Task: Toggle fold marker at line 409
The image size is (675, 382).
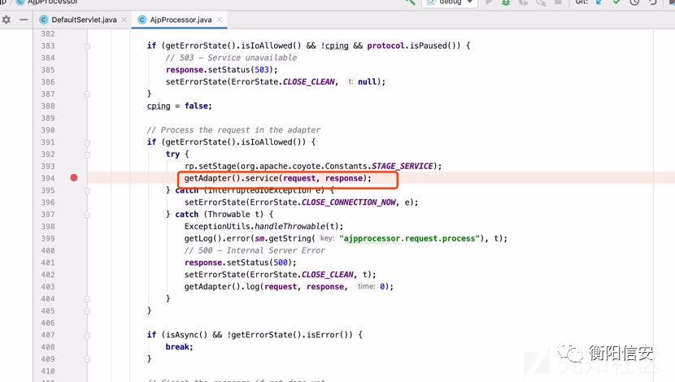Action: pyautogui.click(x=87, y=358)
